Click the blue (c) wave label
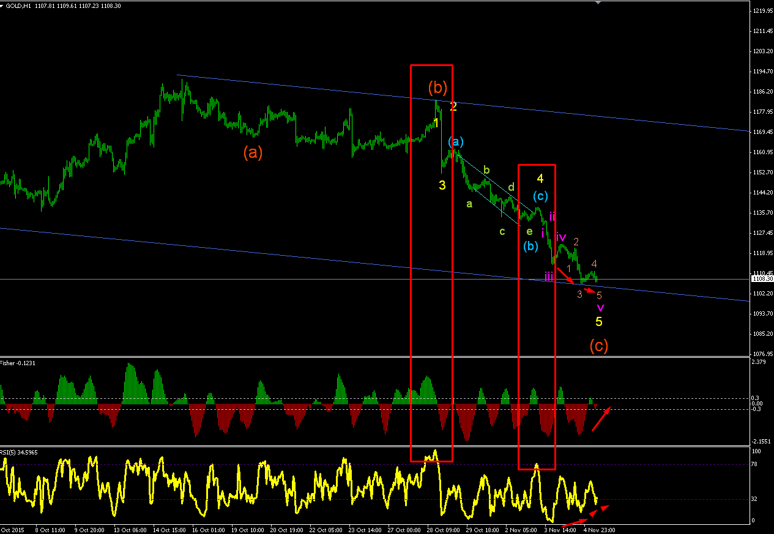Image resolution: width=774 pixels, height=534 pixels. (x=540, y=196)
